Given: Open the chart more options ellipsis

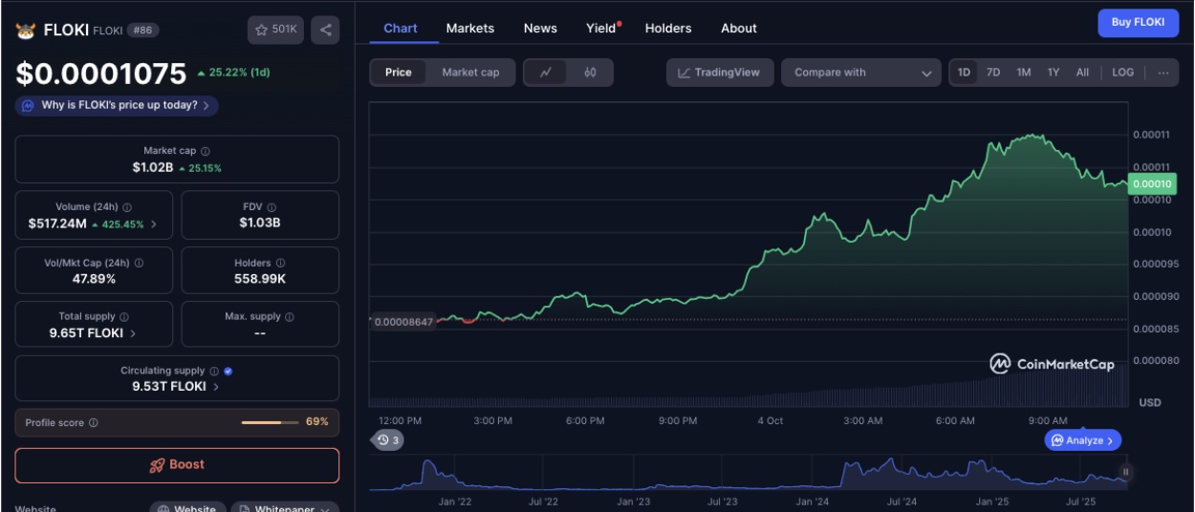Looking at the screenshot, I should point(1162,73).
